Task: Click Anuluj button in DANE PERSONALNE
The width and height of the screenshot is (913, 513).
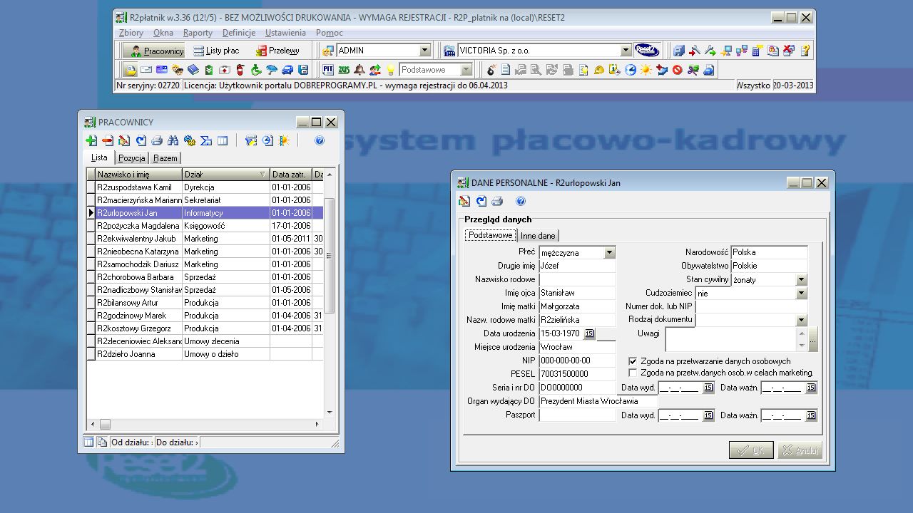Action: click(x=800, y=450)
